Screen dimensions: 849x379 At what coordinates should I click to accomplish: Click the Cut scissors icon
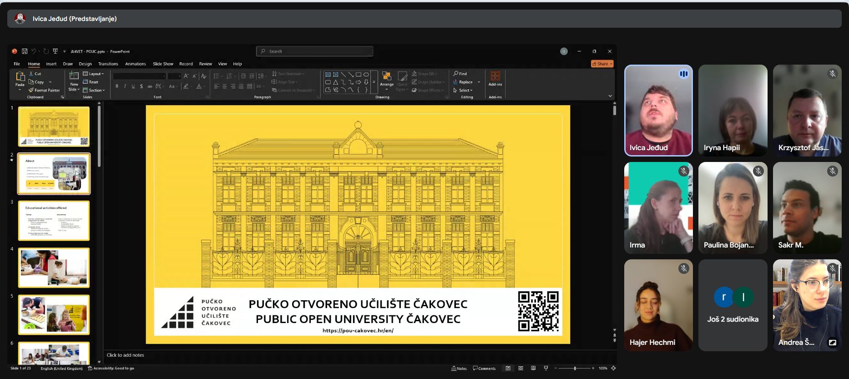(x=31, y=74)
